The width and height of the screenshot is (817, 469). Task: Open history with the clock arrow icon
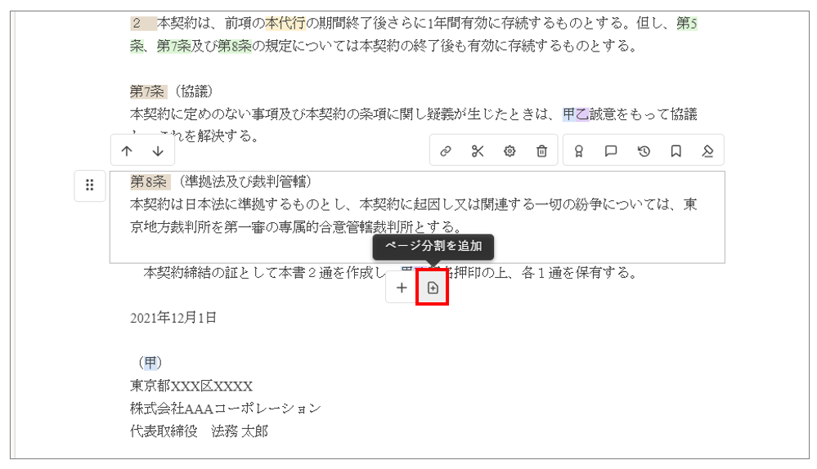pos(644,151)
